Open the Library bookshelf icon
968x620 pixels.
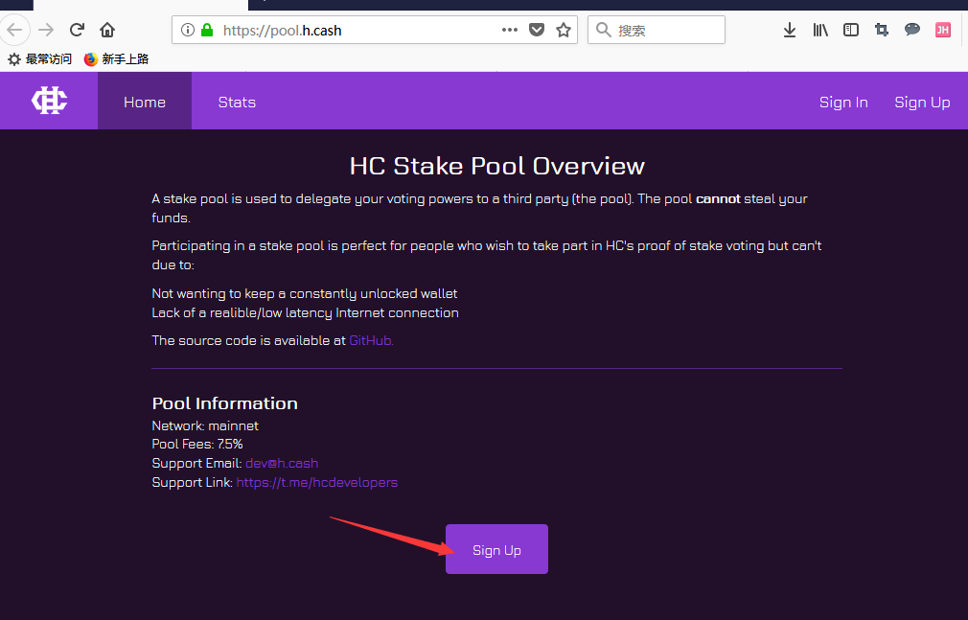[x=820, y=30]
